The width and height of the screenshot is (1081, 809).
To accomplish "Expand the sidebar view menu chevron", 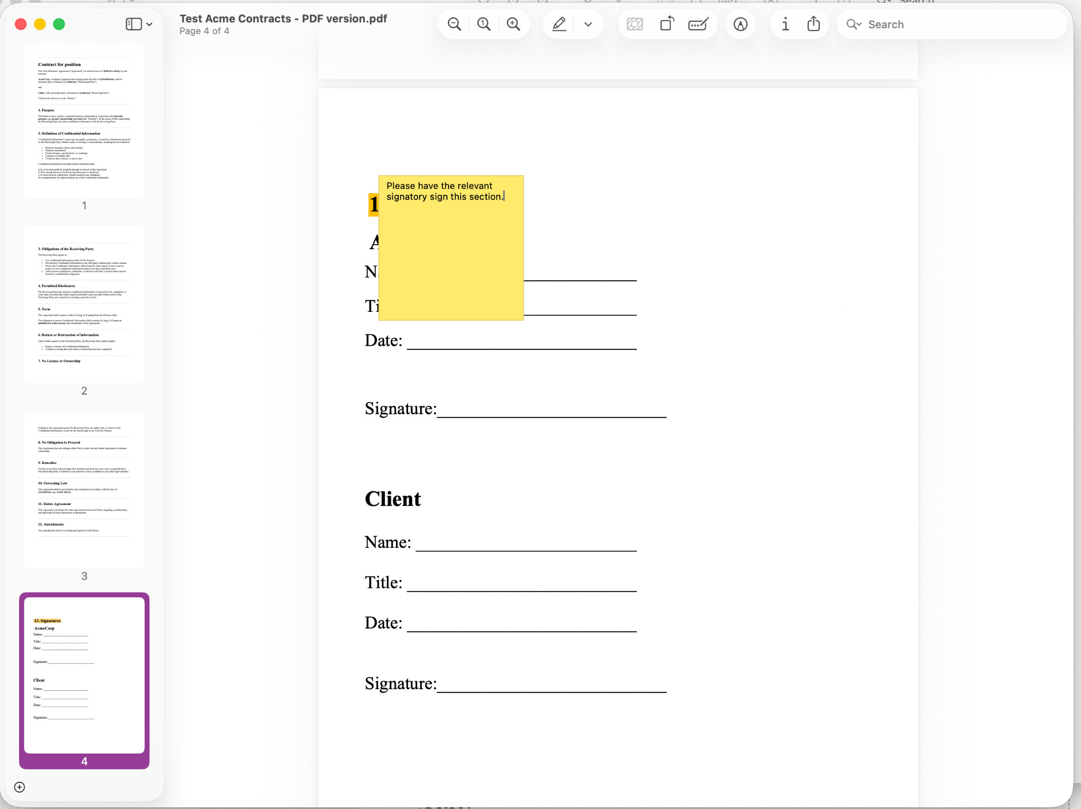I will [149, 24].
